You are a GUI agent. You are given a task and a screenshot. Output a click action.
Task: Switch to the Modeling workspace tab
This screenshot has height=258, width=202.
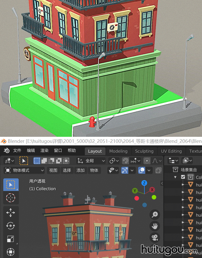pos(118,151)
